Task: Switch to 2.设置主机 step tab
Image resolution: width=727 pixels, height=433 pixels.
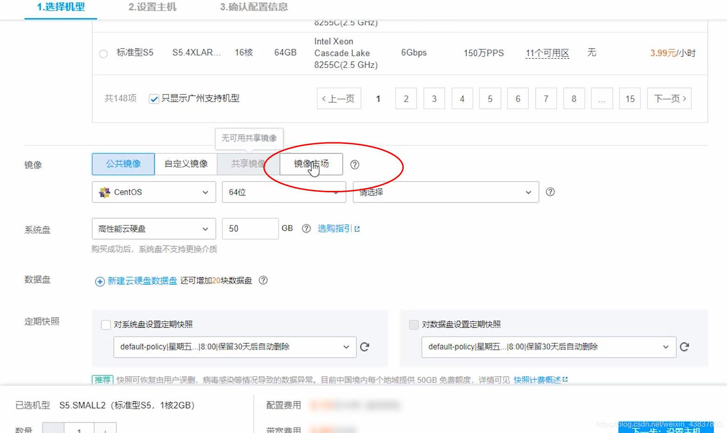Action: (152, 7)
